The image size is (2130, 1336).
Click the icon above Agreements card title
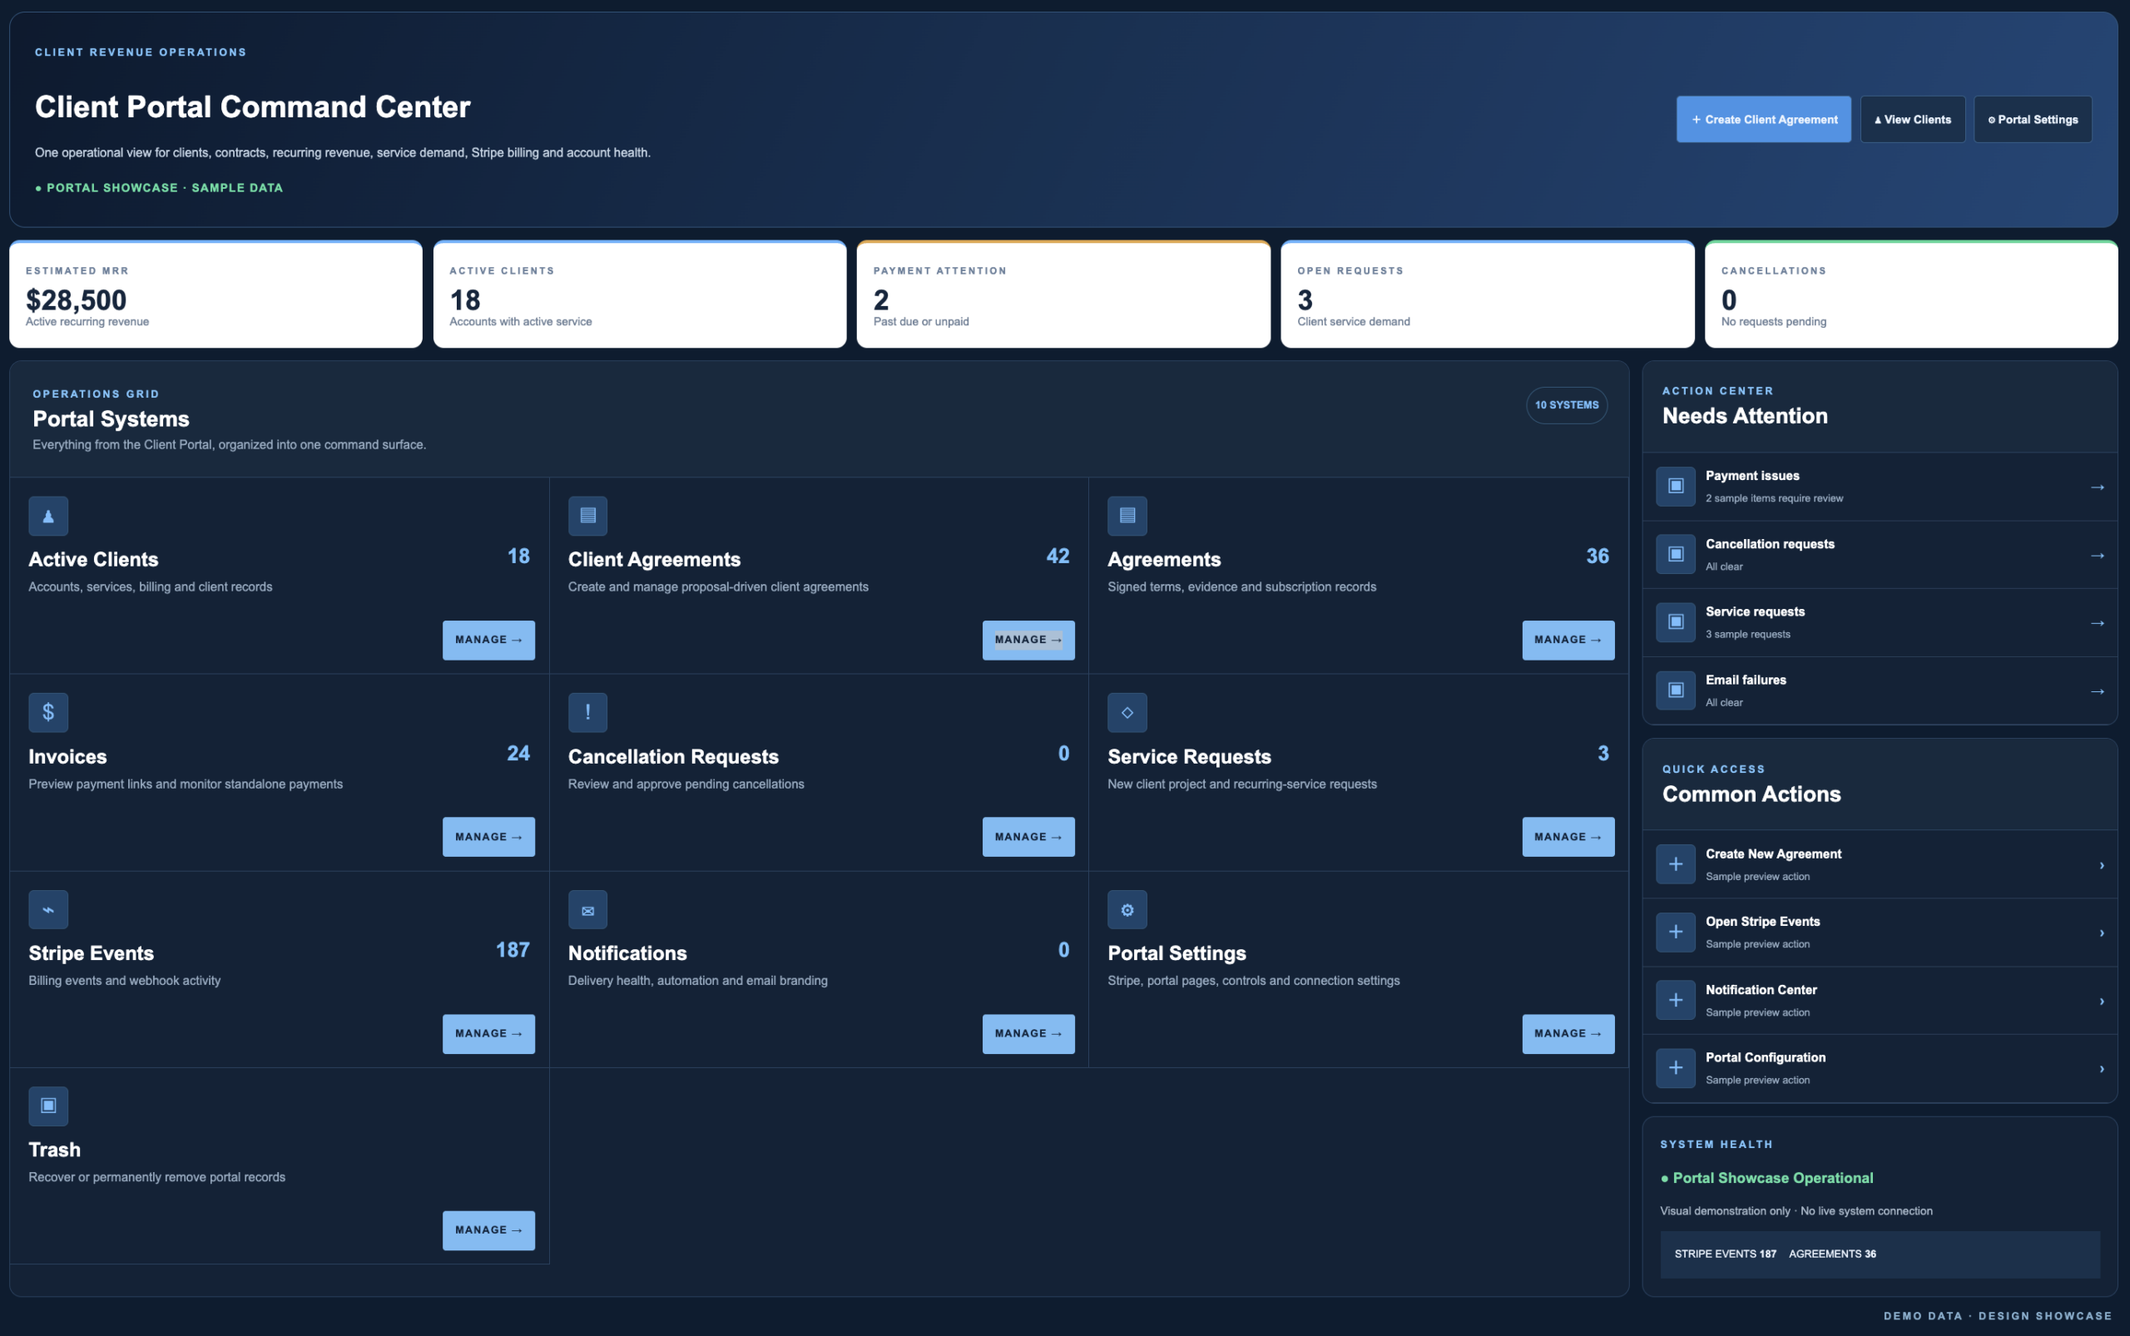pyautogui.click(x=1127, y=516)
